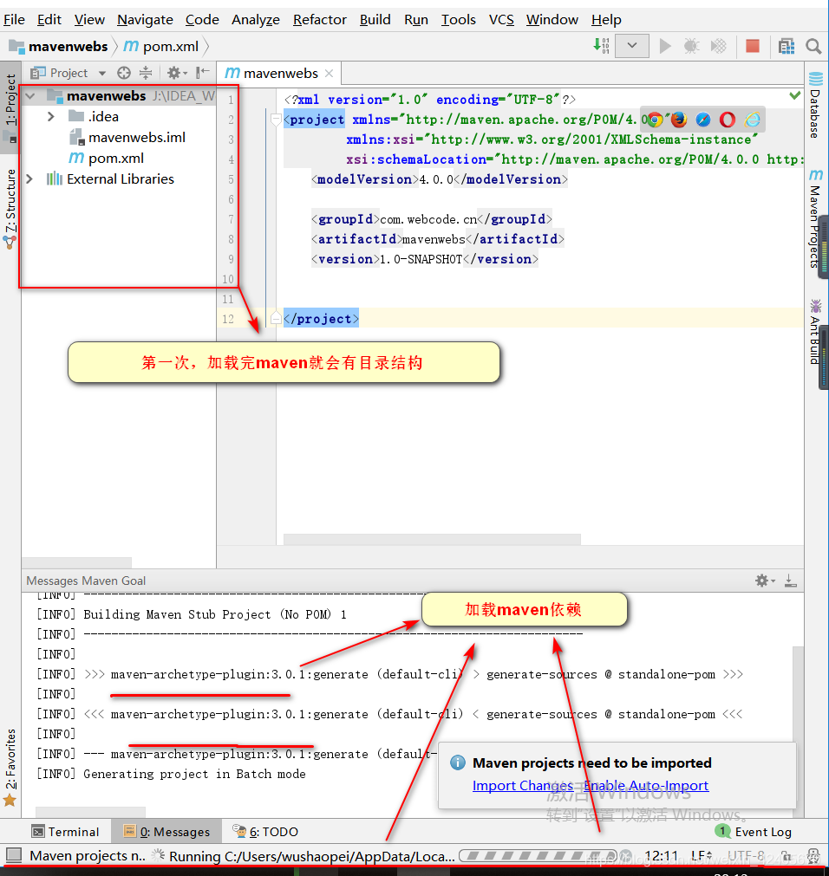Open the VCS menu
The width and height of the screenshot is (829, 876).
tap(501, 20)
